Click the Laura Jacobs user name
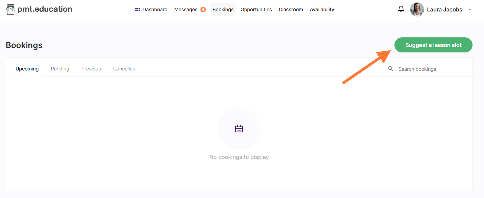This screenshot has width=484, height=198. (x=444, y=10)
